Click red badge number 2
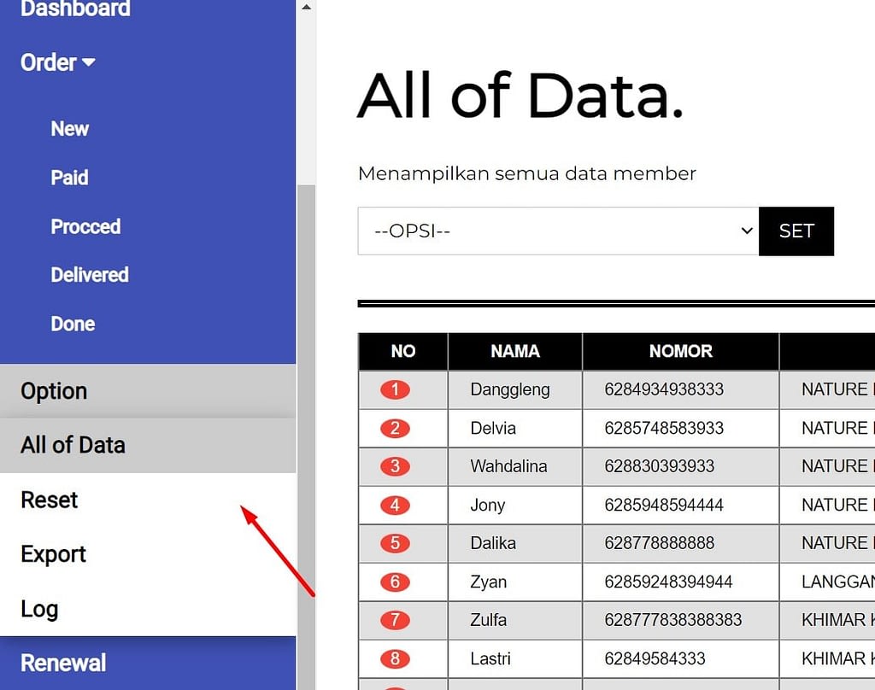 [395, 428]
